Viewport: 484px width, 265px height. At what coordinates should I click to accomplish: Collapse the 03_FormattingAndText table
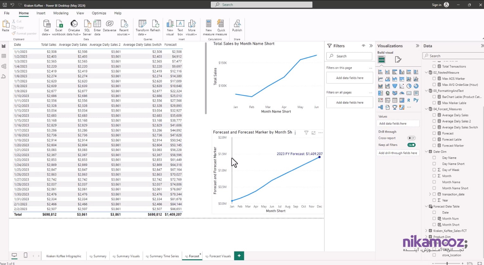(x=426, y=91)
